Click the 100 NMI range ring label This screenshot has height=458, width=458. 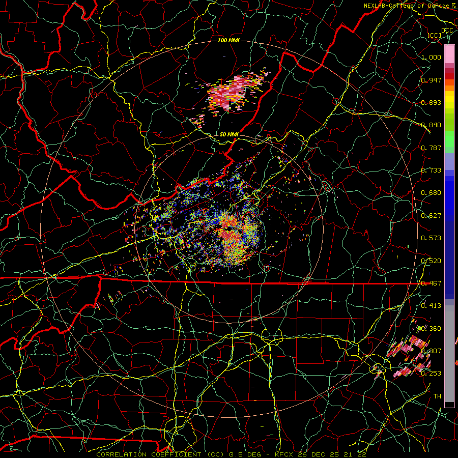point(228,40)
